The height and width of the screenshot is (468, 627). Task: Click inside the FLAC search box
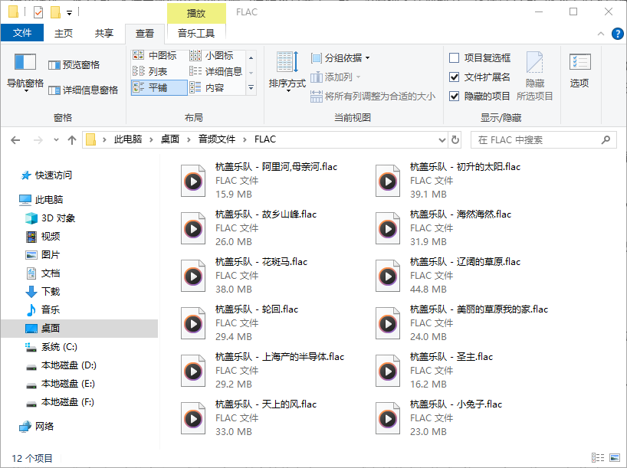coord(537,139)
